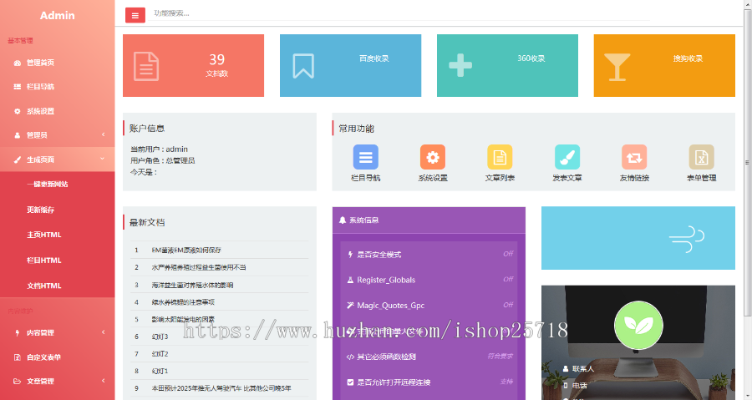Open the 栏目导航 blue shortcut icon
Screen dimensions: 752x400
click(365, 157)
